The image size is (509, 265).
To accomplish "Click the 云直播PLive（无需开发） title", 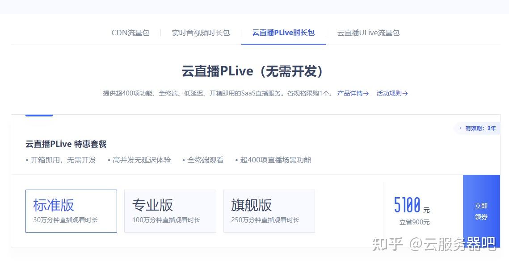I will coord(252,71).
